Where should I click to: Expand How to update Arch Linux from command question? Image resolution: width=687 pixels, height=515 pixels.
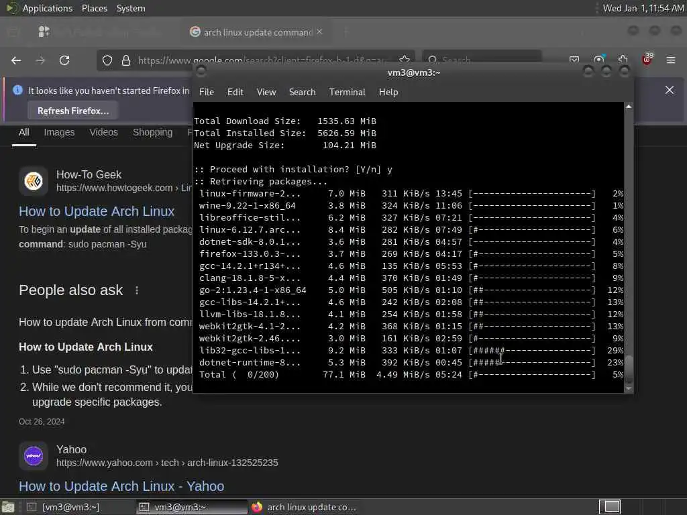[105, 322]
